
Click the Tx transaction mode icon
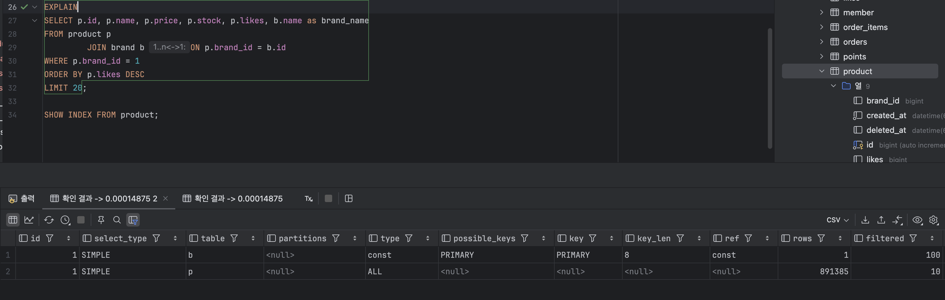(x=309, y=199)
